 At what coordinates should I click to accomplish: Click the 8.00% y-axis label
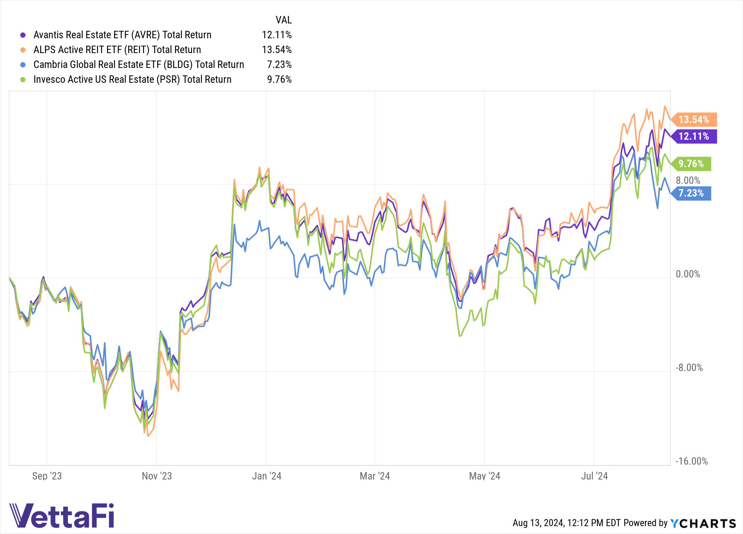(x=688, y=180)
